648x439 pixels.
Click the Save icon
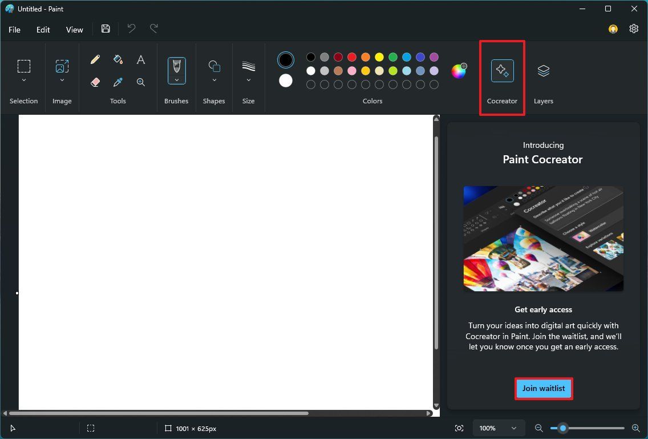pos(105,29)
